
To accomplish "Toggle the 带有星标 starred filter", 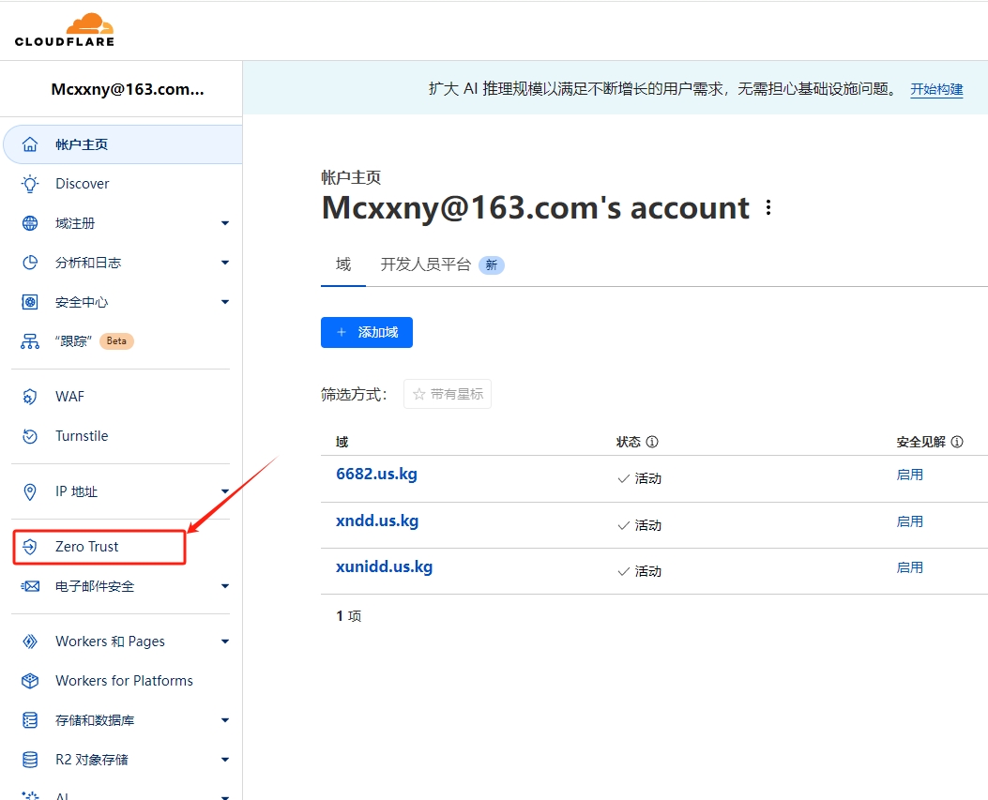I will click(448, 394).
